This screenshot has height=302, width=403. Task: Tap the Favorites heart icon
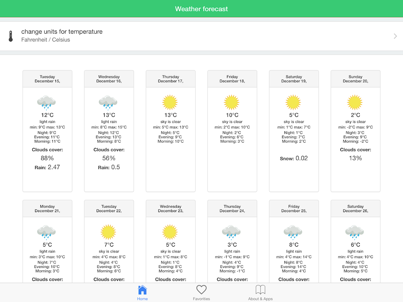pyautogui.click(x=202, y=290)
